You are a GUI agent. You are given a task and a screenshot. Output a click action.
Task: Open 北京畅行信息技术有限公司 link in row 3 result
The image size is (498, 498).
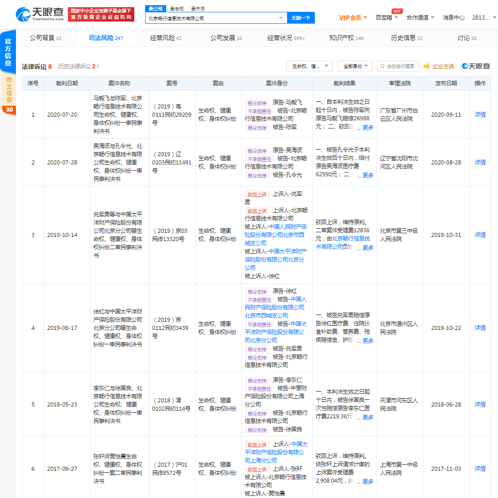(x=343, y=243)
